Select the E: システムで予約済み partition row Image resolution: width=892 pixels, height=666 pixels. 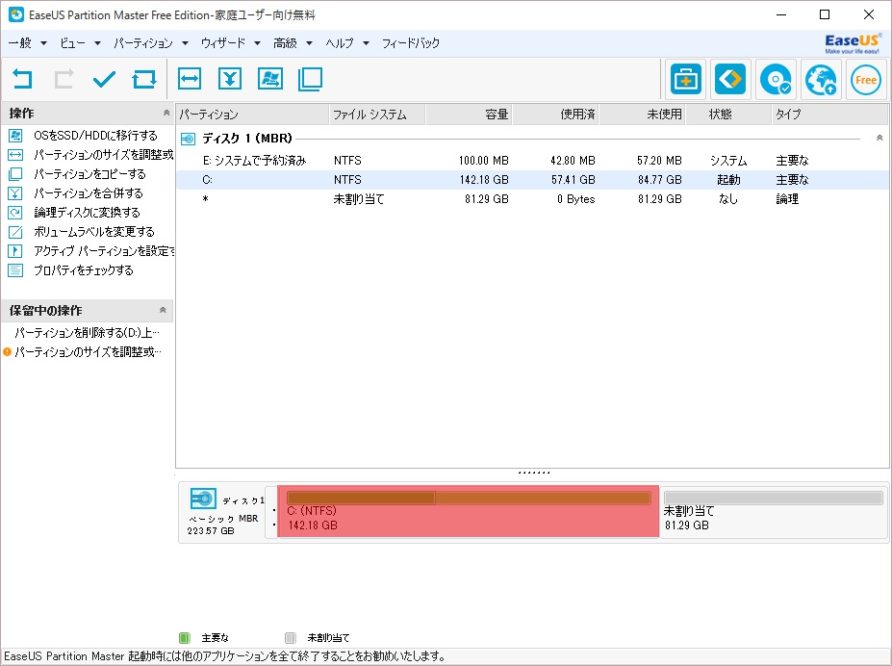(532, 161)
